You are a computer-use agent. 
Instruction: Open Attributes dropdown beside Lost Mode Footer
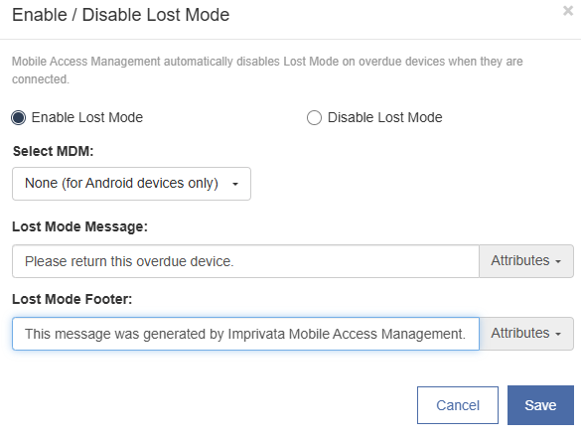pos(526,334)
